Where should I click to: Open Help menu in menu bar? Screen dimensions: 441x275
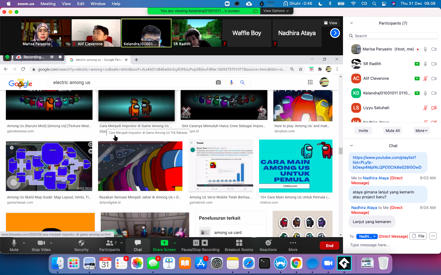[x=116, y=4]
